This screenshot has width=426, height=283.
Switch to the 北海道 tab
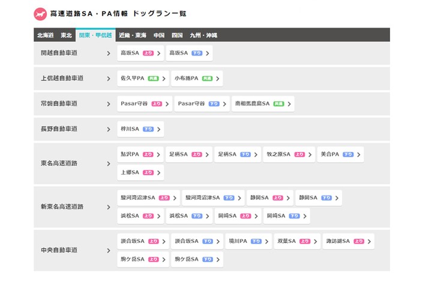pos(45,35)
